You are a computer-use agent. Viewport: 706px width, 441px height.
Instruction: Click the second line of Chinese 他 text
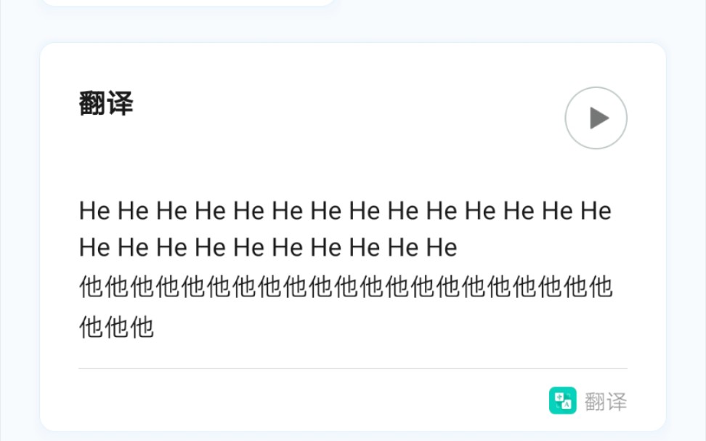[x=116, y=327]
